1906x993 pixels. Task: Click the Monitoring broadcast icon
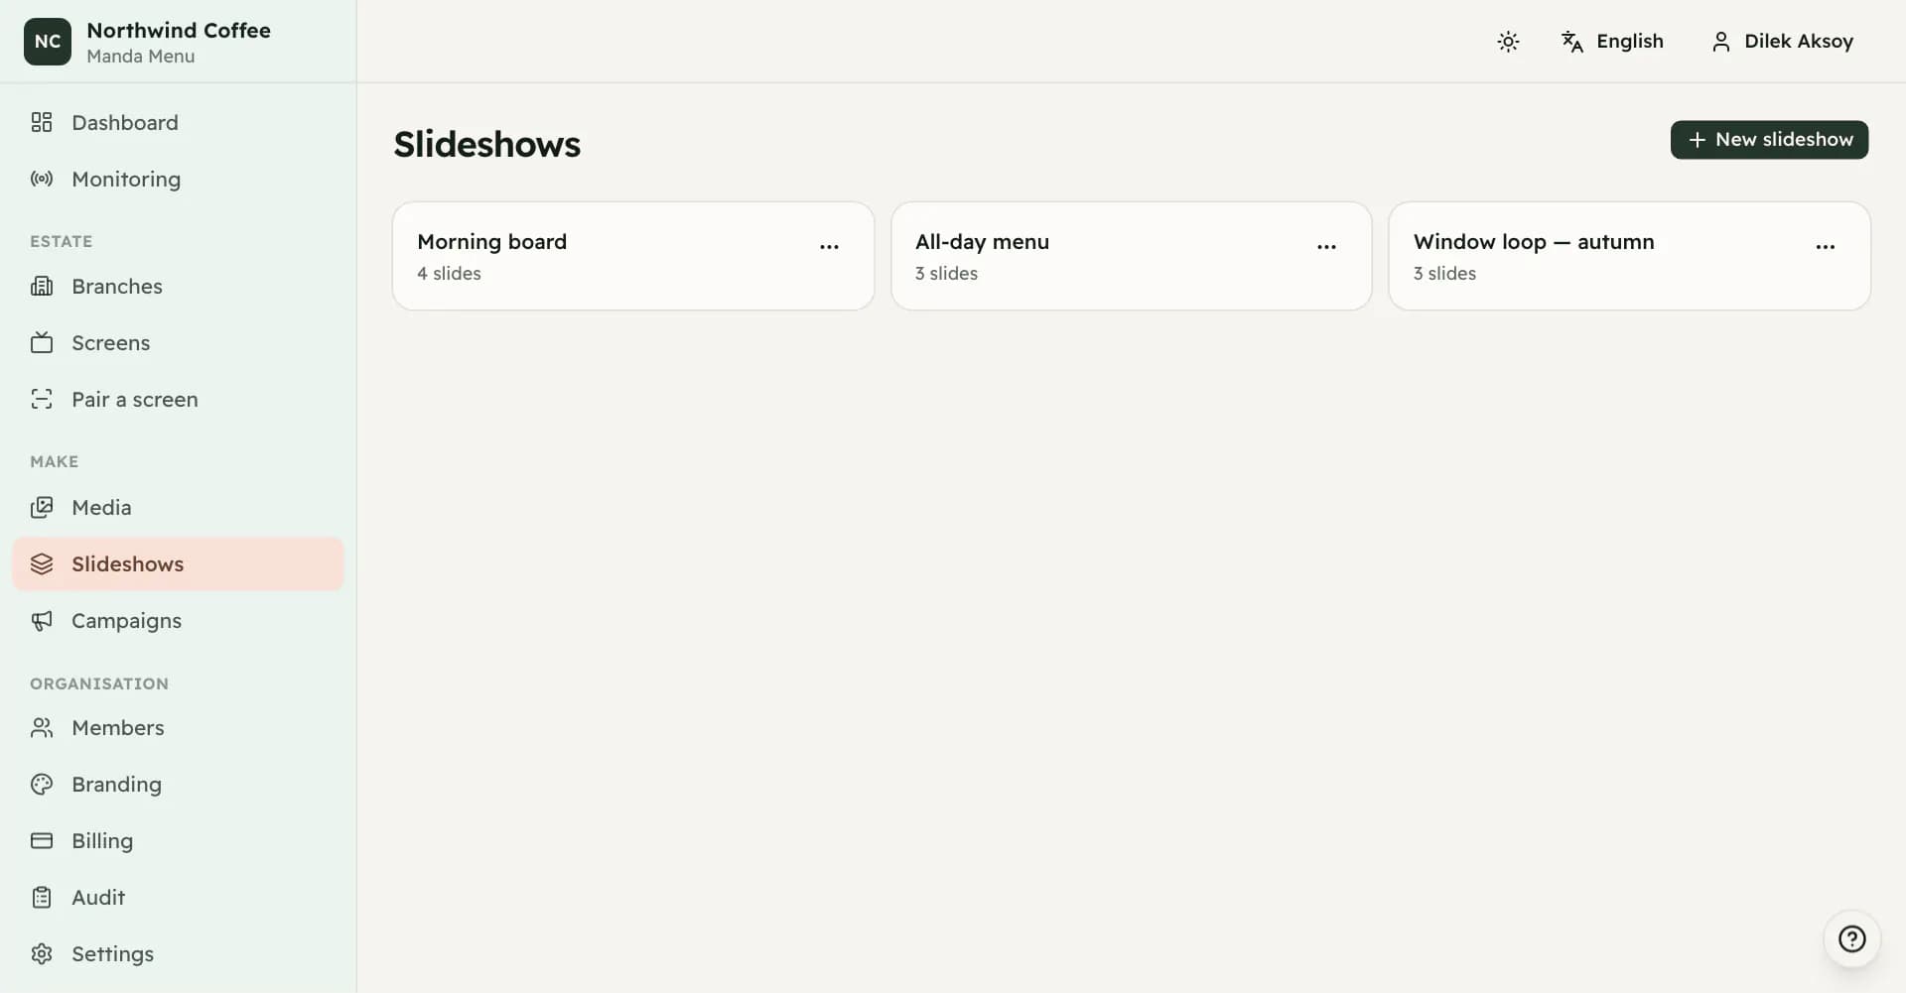click(42, 179)
